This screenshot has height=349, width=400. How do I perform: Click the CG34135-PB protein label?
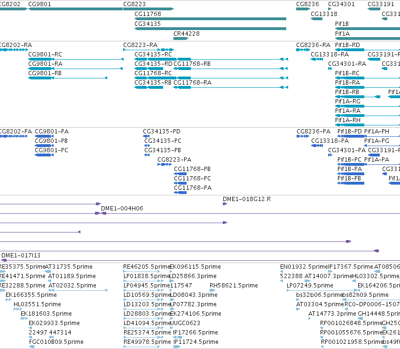pos(163,150)
